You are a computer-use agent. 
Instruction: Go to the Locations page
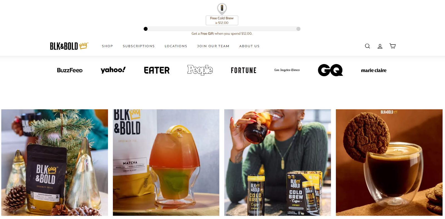[176, 46]
